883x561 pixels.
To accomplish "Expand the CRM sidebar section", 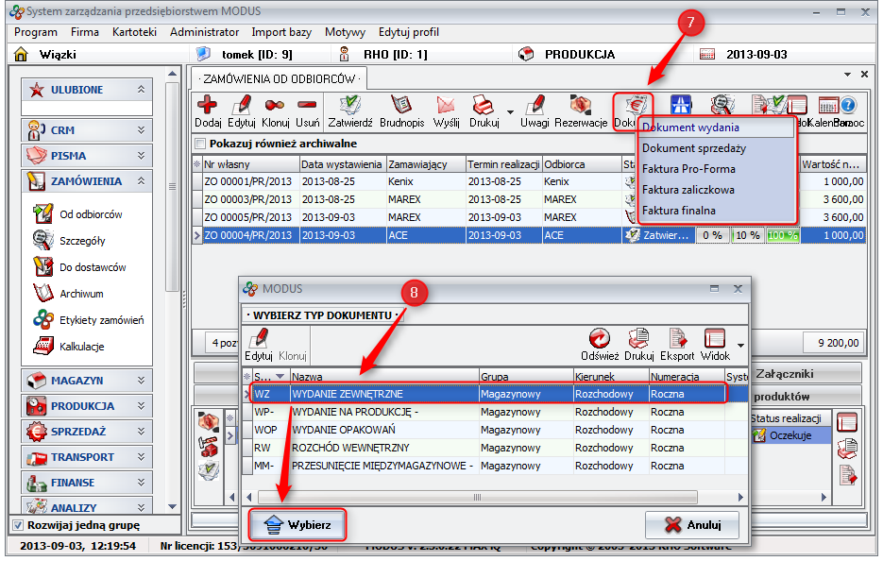I will click(x=86, y=129).
